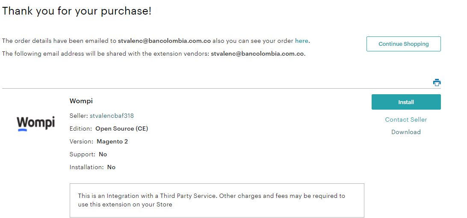This screenshot has height=218, width=467.
Task: Click the 'Edition:' field label
Action: (x=81, y=128)
